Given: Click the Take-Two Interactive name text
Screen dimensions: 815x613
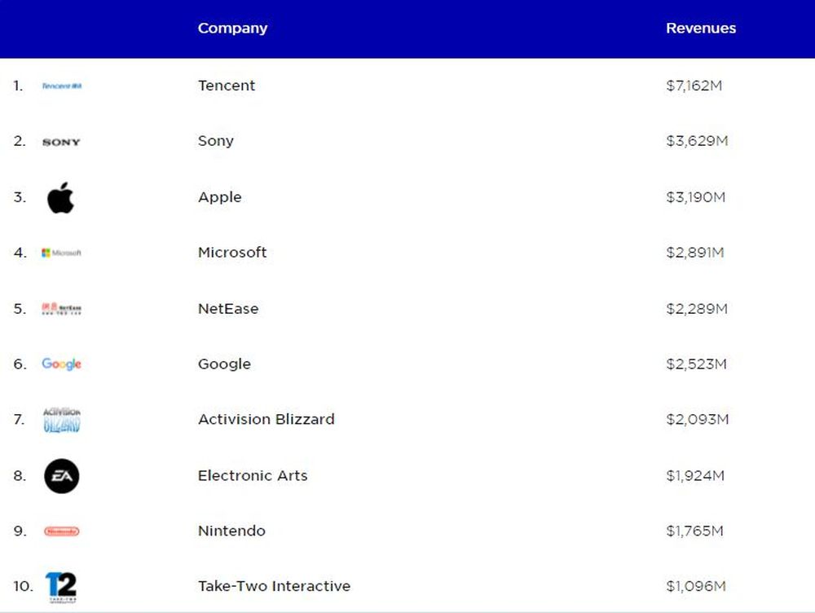Looking at the screenshot, I should [274, 586].
